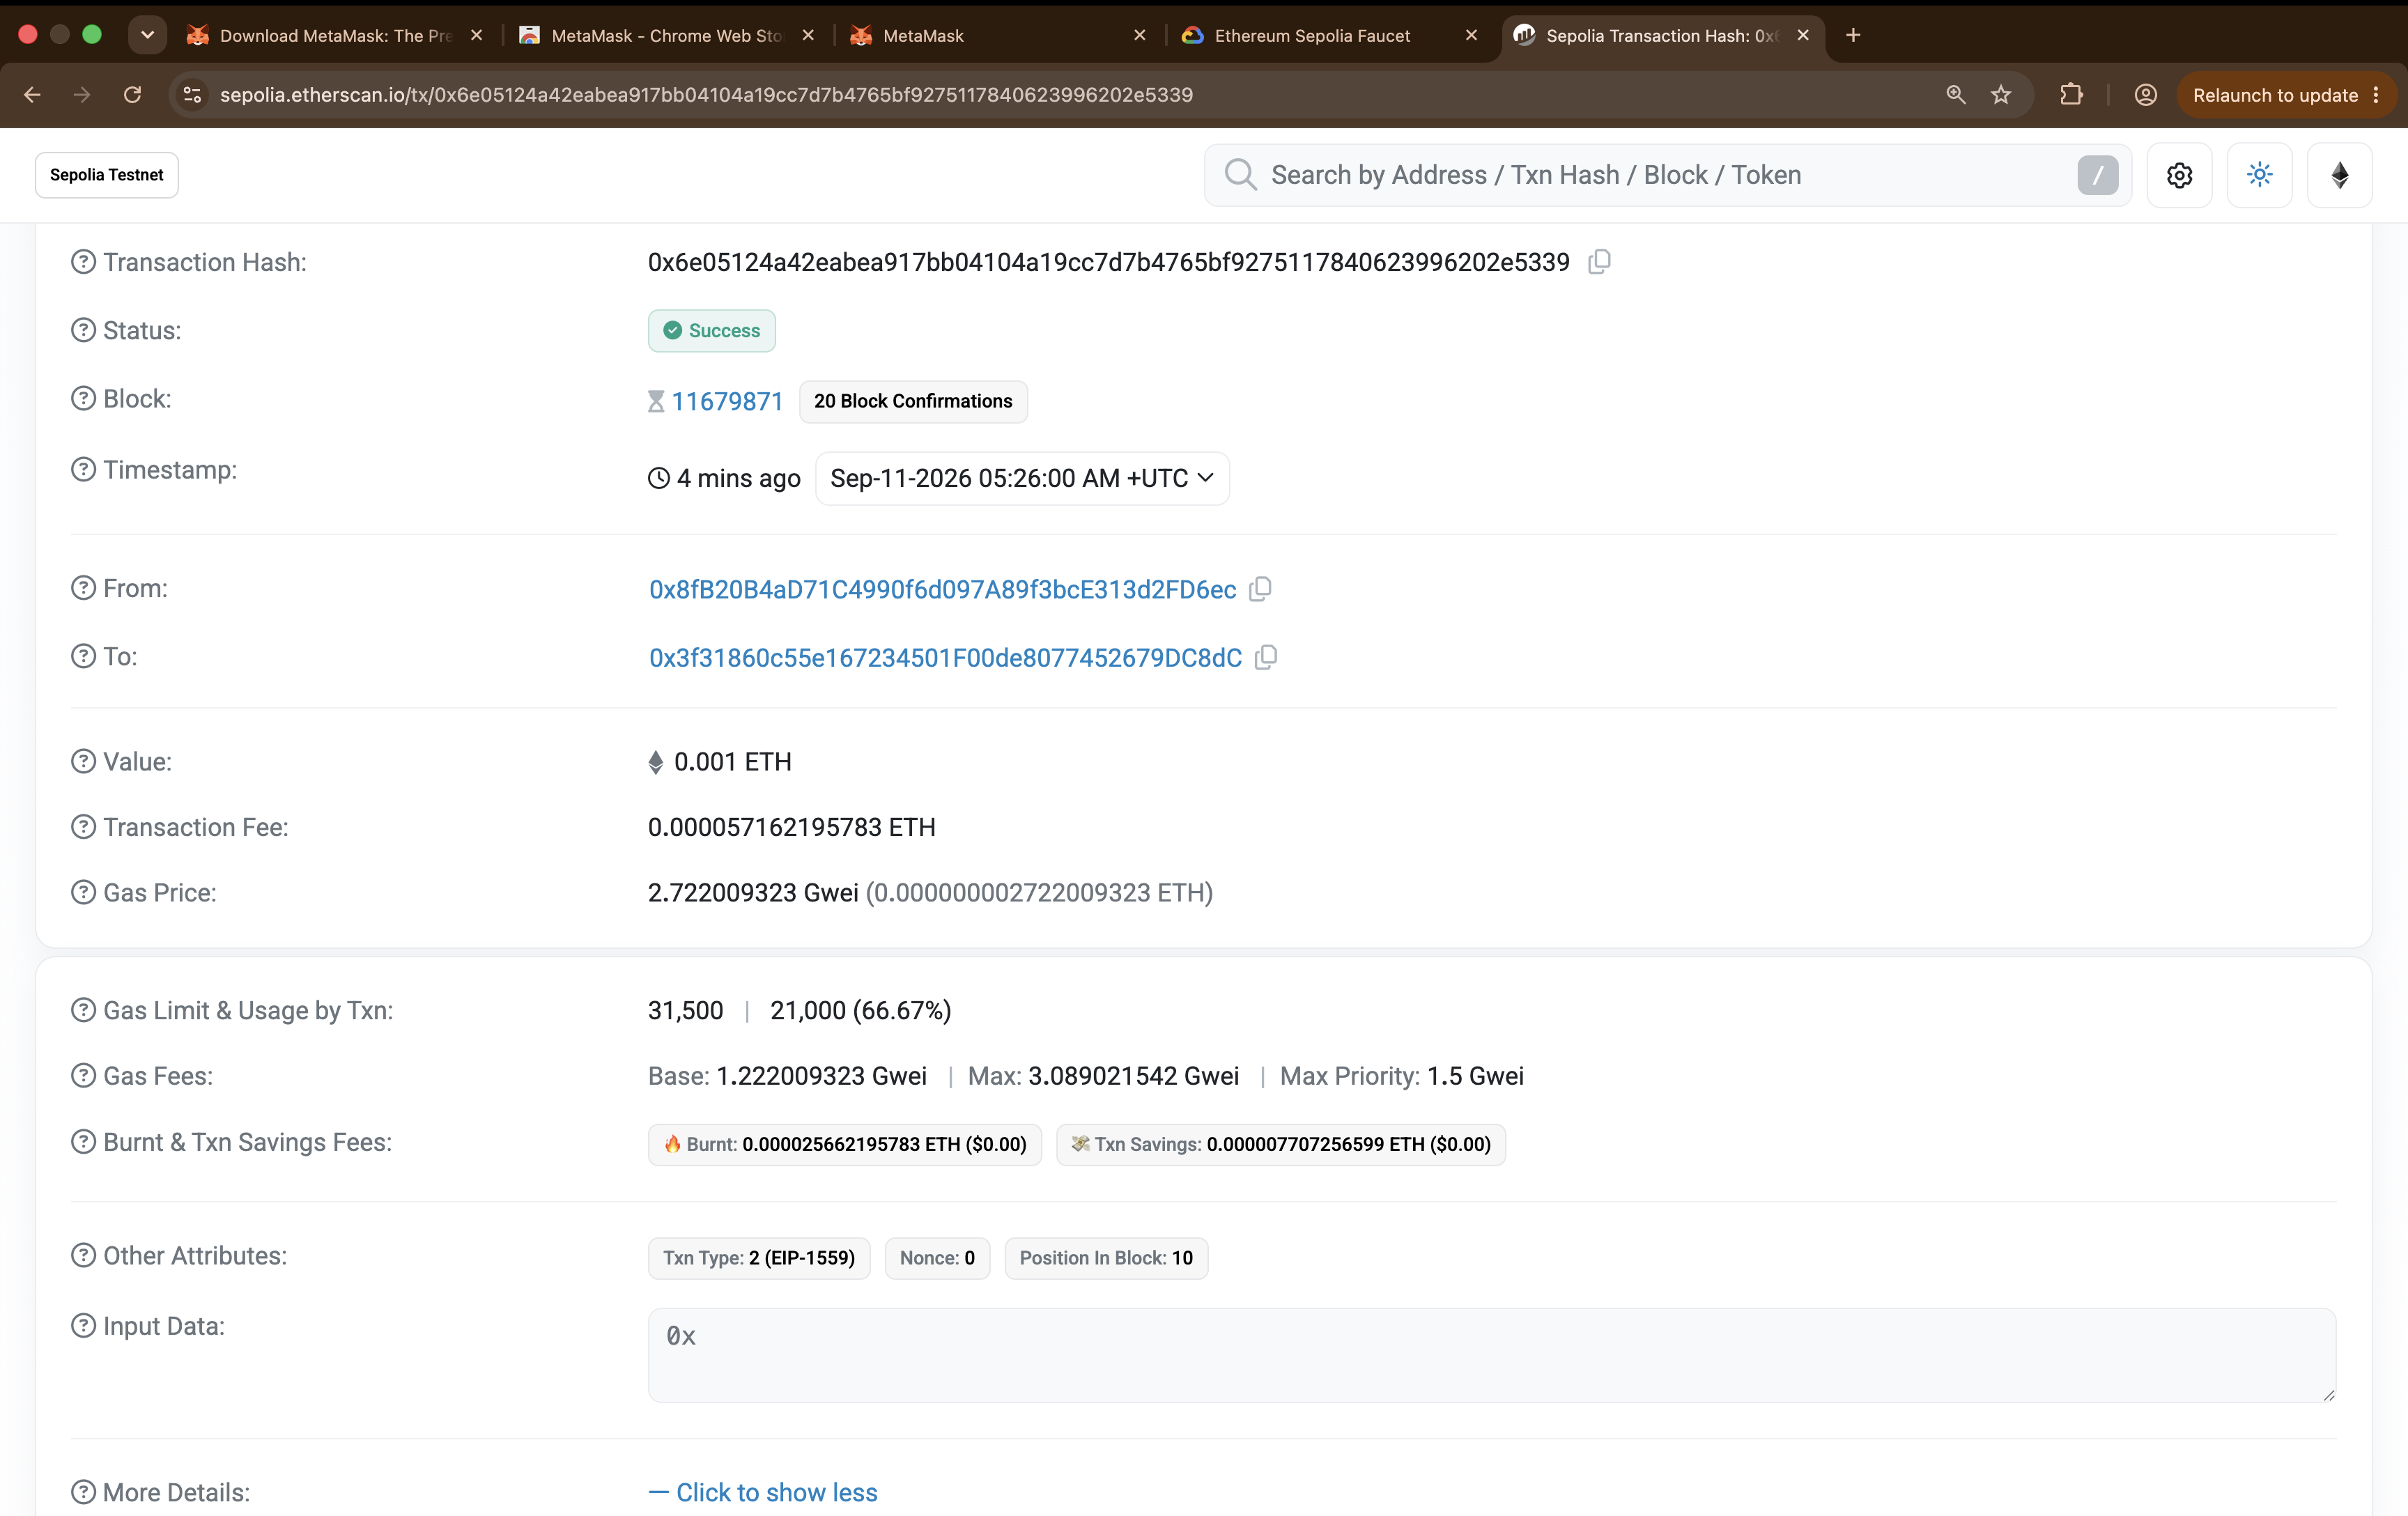The image size is (2408, 1516).
Task: Click the Success status badge
Action: (x=711, y=330)
